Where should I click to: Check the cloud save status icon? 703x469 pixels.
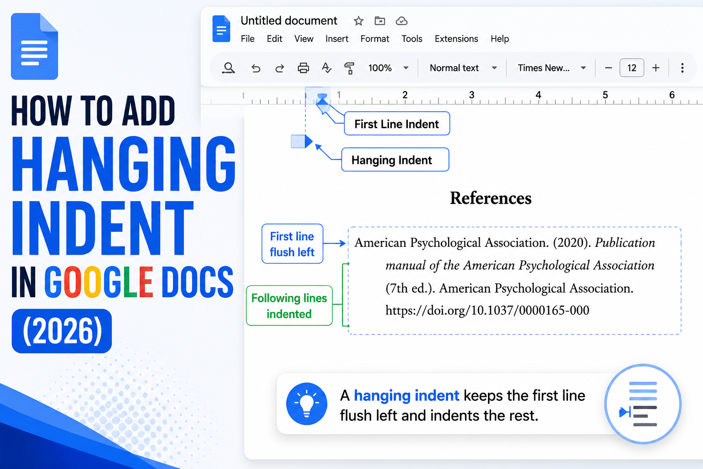(401, 21)
